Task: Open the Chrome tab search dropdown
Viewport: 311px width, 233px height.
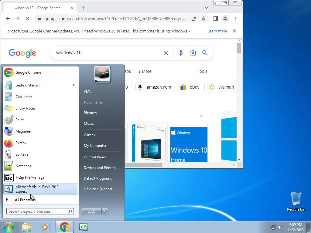Action: (x=207, y=8)
